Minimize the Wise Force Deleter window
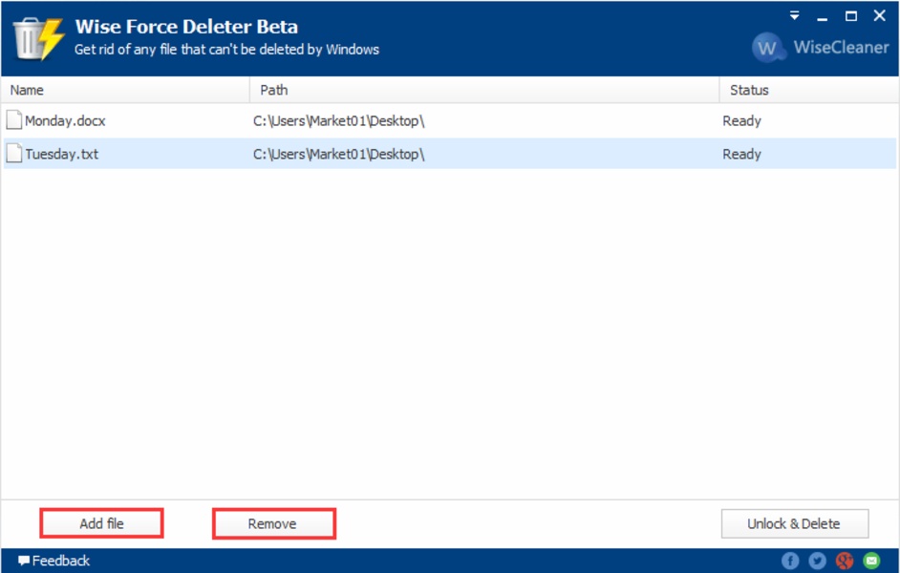Image resolution: width=900 pixels, height=573 pixels. (822, 16)
